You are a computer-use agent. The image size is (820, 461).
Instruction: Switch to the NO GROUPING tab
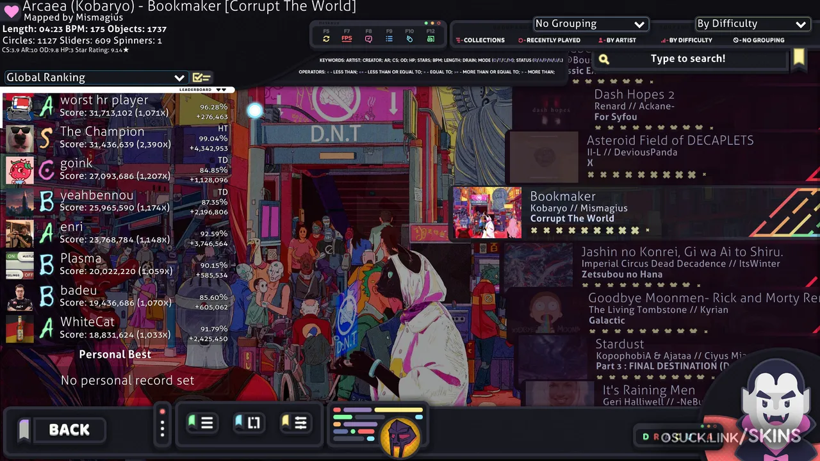[x=758, y=40]
